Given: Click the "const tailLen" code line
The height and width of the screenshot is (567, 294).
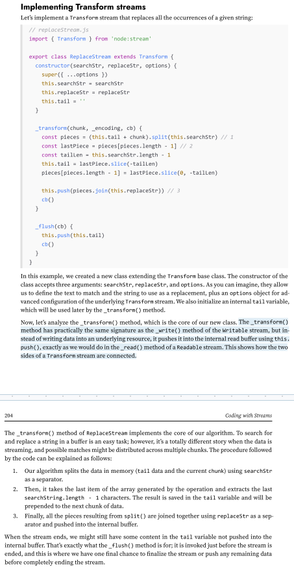Looking at the screenshot, I should click(106, 155).
